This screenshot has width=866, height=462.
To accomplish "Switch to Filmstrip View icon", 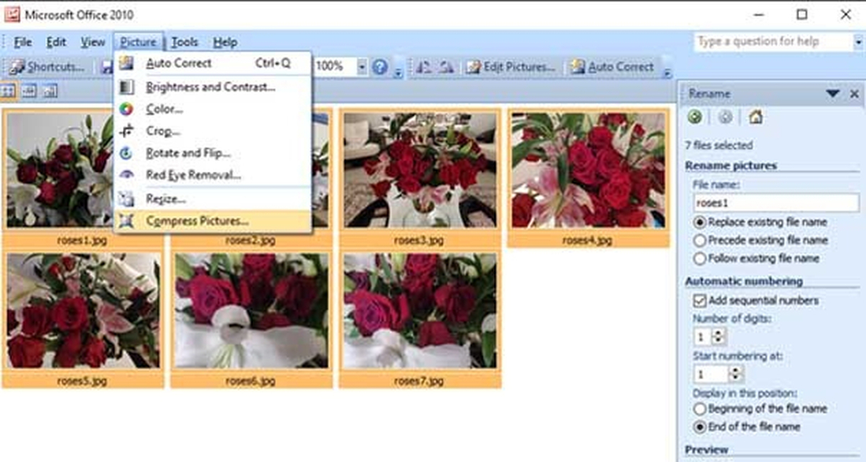I will (27, 91).
